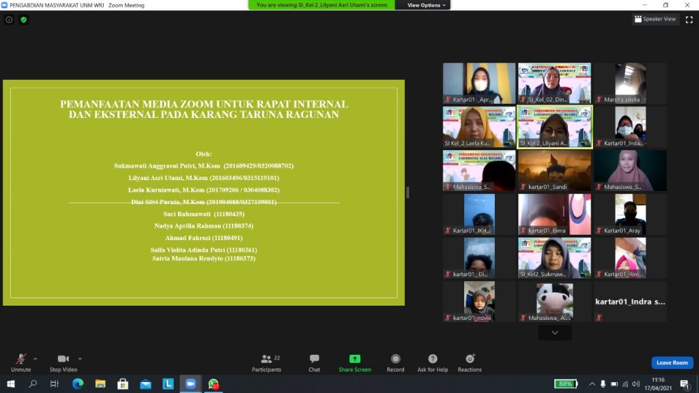Switch to Speaker View
Viewport: 699px width, 393px height.
click(x=654, y=19)
